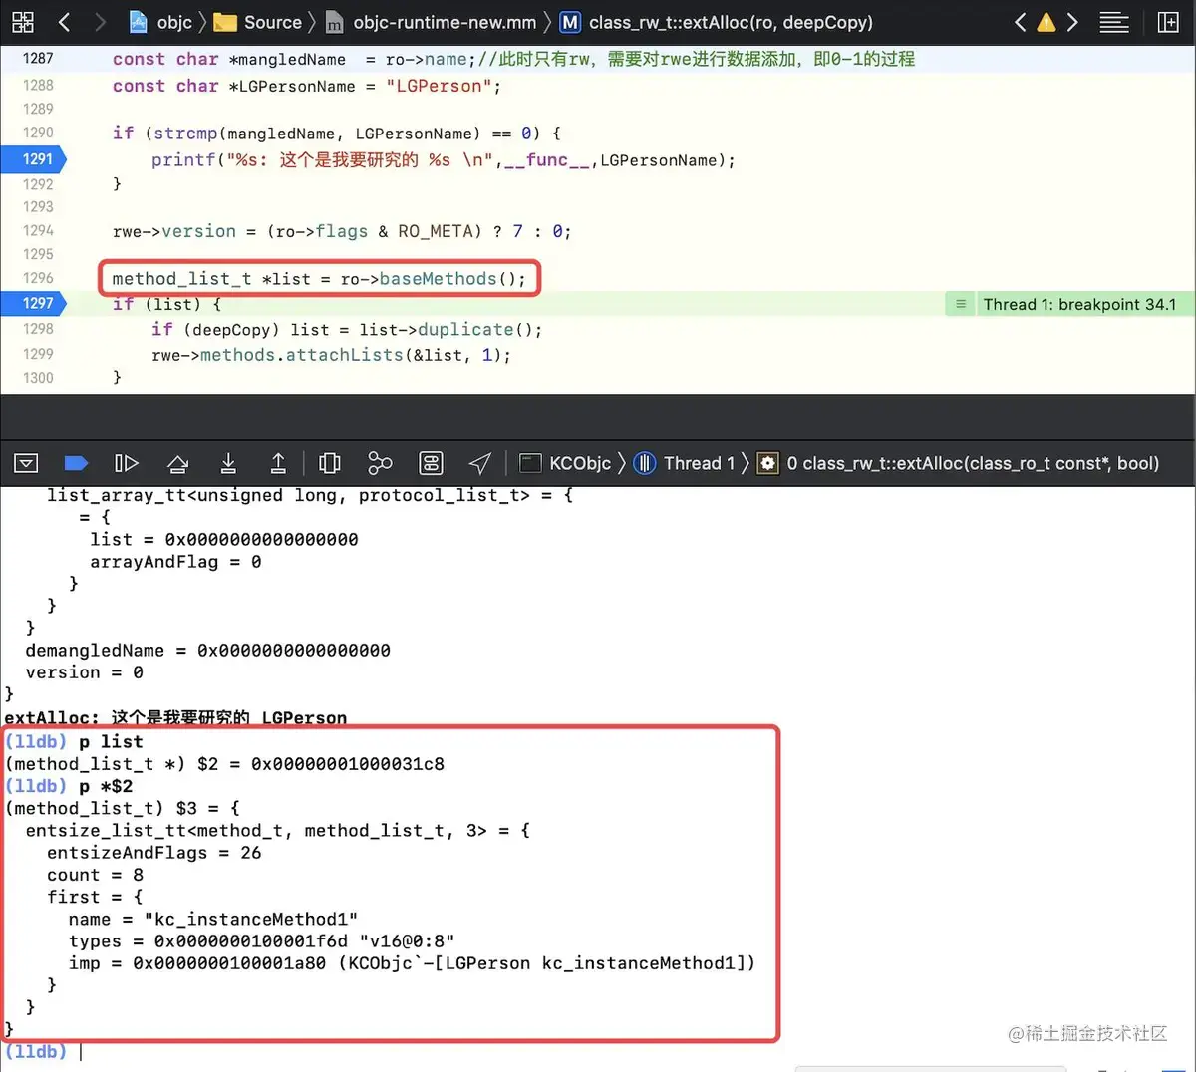Choose Thread 1 in debug bar
Screen dimensions: 1196x1072
[x=685, y=463]
